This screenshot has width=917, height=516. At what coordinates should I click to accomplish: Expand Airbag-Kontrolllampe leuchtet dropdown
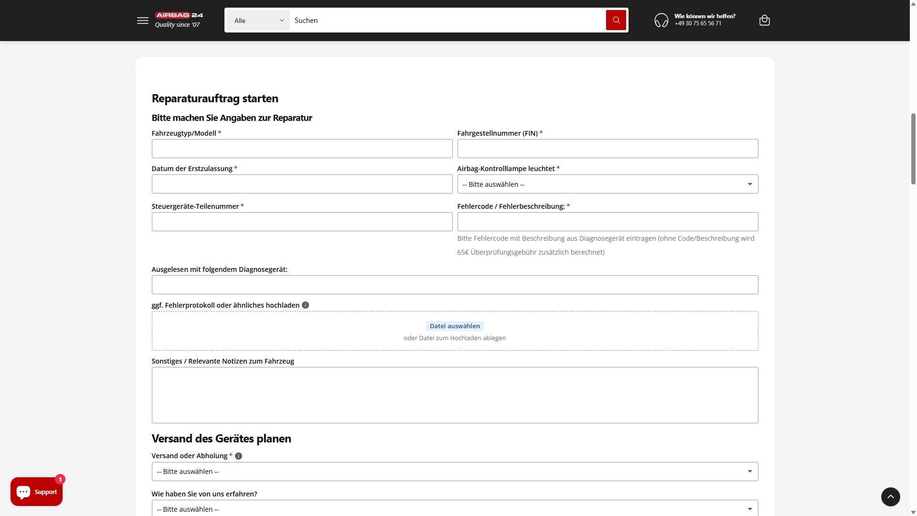point(607,184)
